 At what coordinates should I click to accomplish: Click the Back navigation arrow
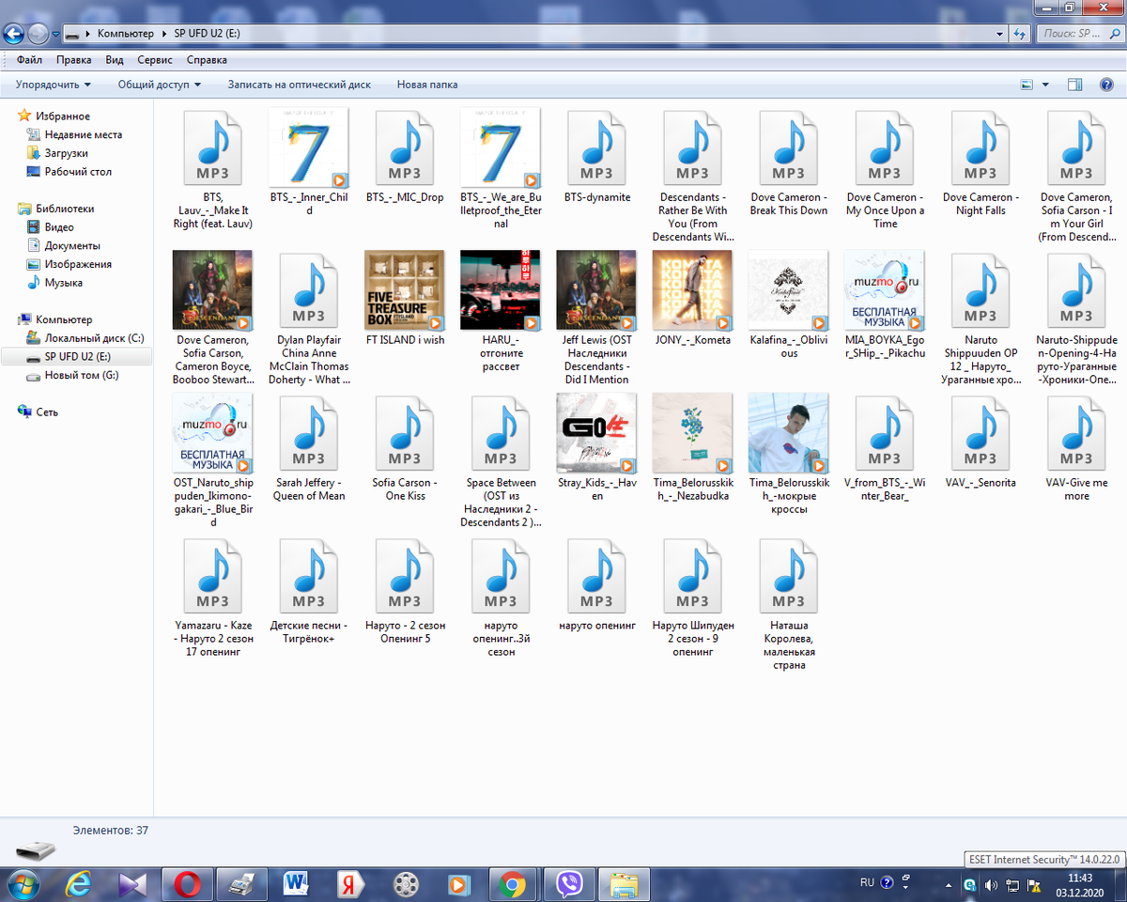point(13,34)
